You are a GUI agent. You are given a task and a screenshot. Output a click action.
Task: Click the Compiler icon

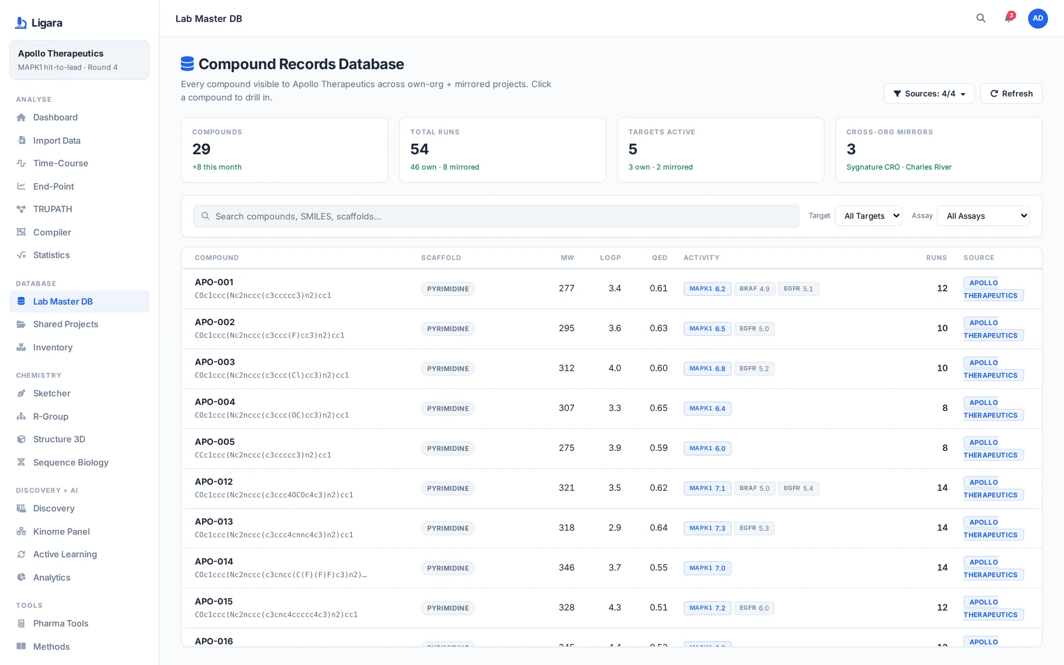(21, 232)
